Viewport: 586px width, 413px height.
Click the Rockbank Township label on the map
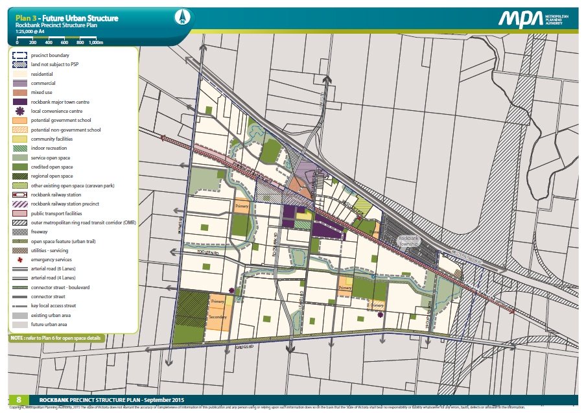point(410,241)
